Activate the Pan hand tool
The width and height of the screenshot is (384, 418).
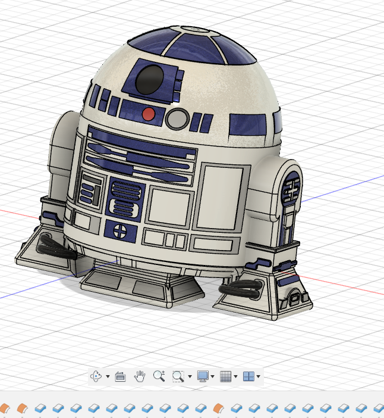(140, 376)
